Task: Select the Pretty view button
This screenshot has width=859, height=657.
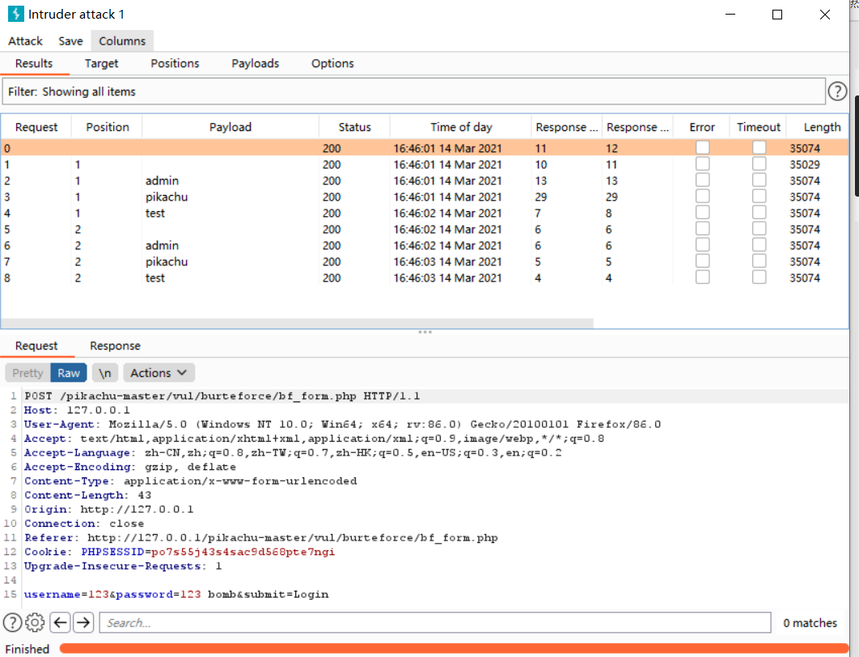Action: click(28, 373)
